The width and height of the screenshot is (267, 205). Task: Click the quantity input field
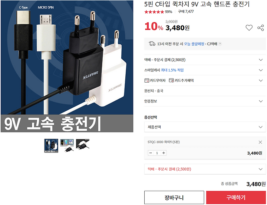[157, 153]
